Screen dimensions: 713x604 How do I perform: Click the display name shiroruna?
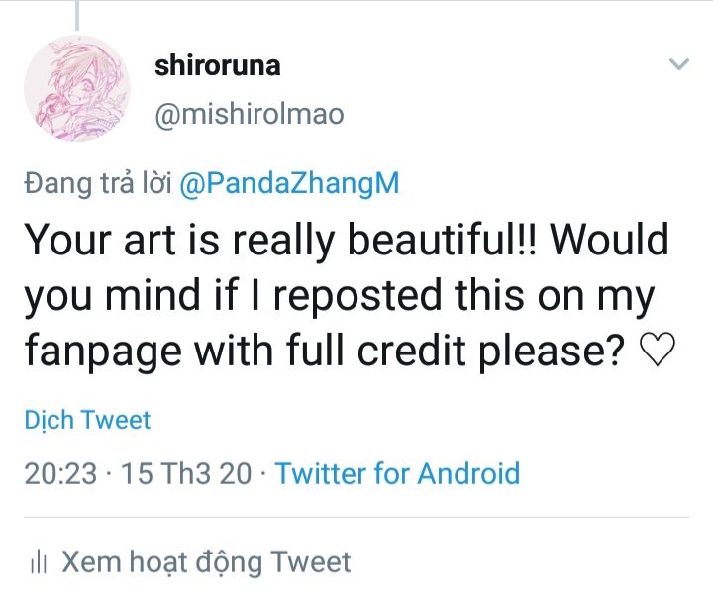(218, 66)
